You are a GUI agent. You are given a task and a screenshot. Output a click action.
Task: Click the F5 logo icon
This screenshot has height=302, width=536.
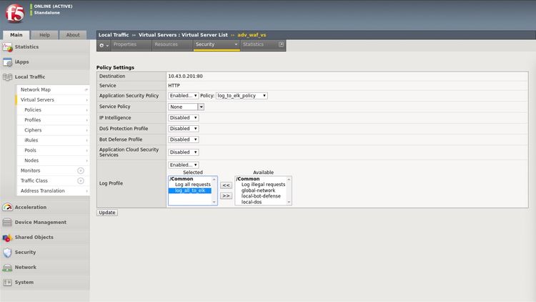(14, 14)
